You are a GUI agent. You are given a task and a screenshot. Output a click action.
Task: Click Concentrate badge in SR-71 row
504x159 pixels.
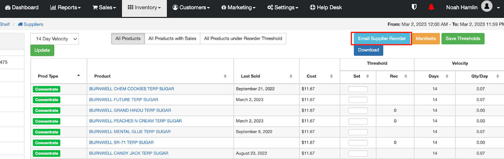[47, 143]
